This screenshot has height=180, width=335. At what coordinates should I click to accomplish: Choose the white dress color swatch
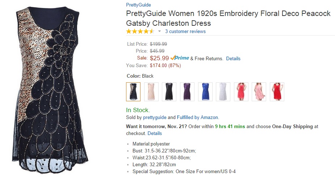pos(223,91)
